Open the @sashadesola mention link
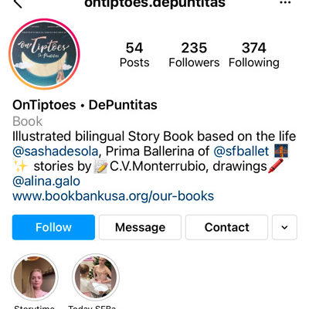 56,151
